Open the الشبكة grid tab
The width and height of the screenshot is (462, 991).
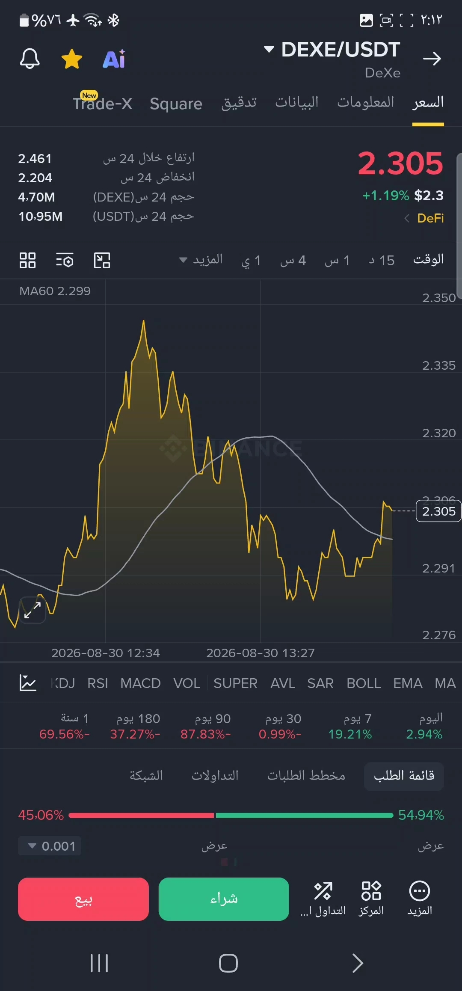(146, 776)
